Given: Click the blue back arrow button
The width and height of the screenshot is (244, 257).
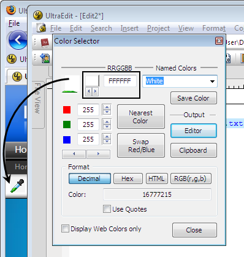Looking at the screenshot, I should click(x=18, y=40).
